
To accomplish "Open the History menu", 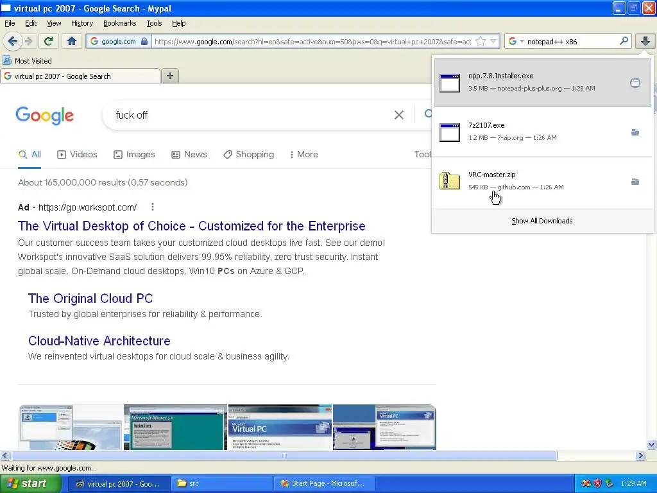I will [81, 23].
